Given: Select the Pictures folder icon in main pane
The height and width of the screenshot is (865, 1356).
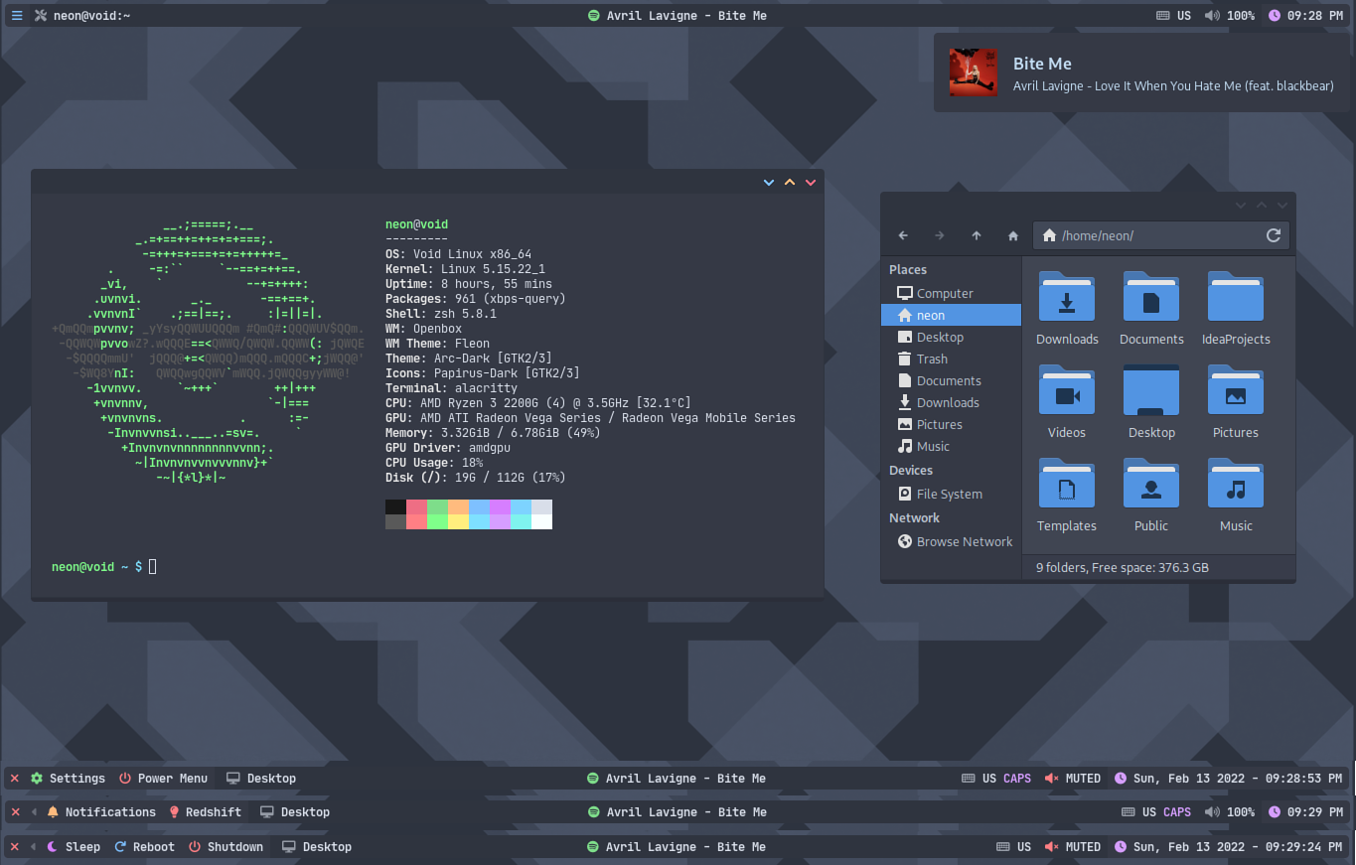Looking at the screenshot, I should pos(1236,389).
